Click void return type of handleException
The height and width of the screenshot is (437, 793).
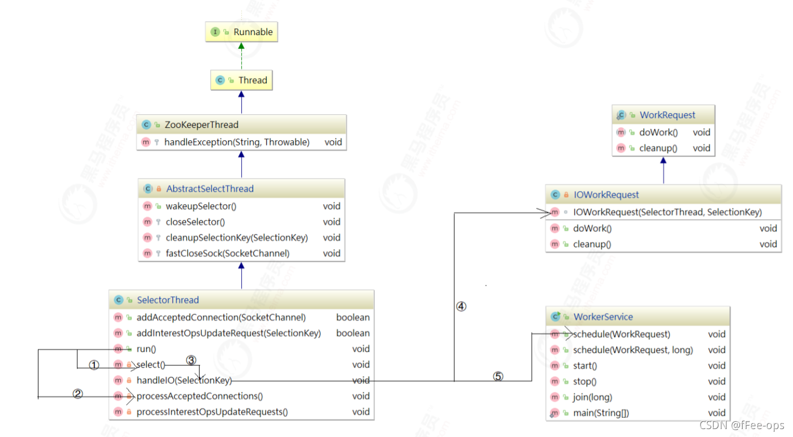point(333,142)
